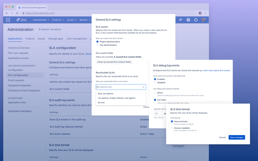Click the browser back arrow
The width and height of the screenshot is (258, 161).
click(7, 13)
